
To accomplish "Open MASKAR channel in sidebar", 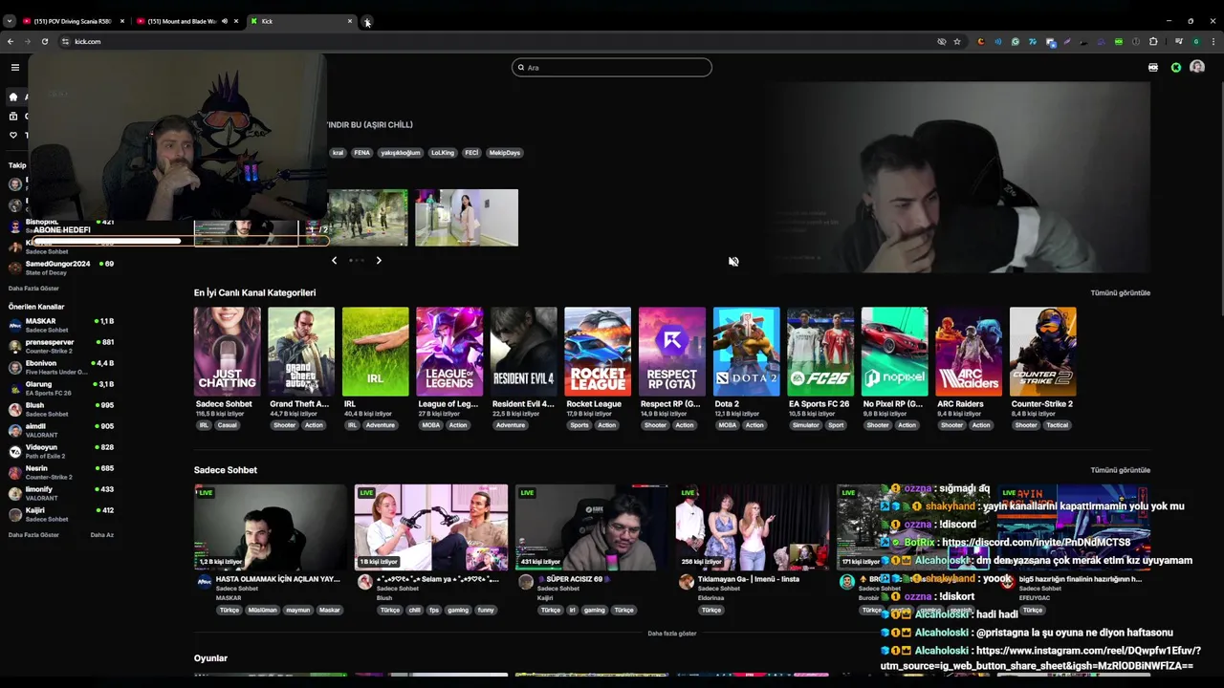I will (61, 325).
